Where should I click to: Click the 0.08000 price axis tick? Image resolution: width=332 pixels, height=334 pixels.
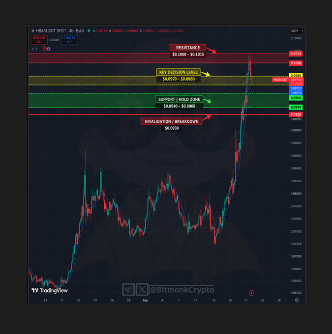click(296, 194)
